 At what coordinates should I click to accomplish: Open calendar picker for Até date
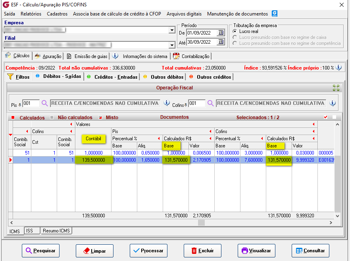click(221, 42)
